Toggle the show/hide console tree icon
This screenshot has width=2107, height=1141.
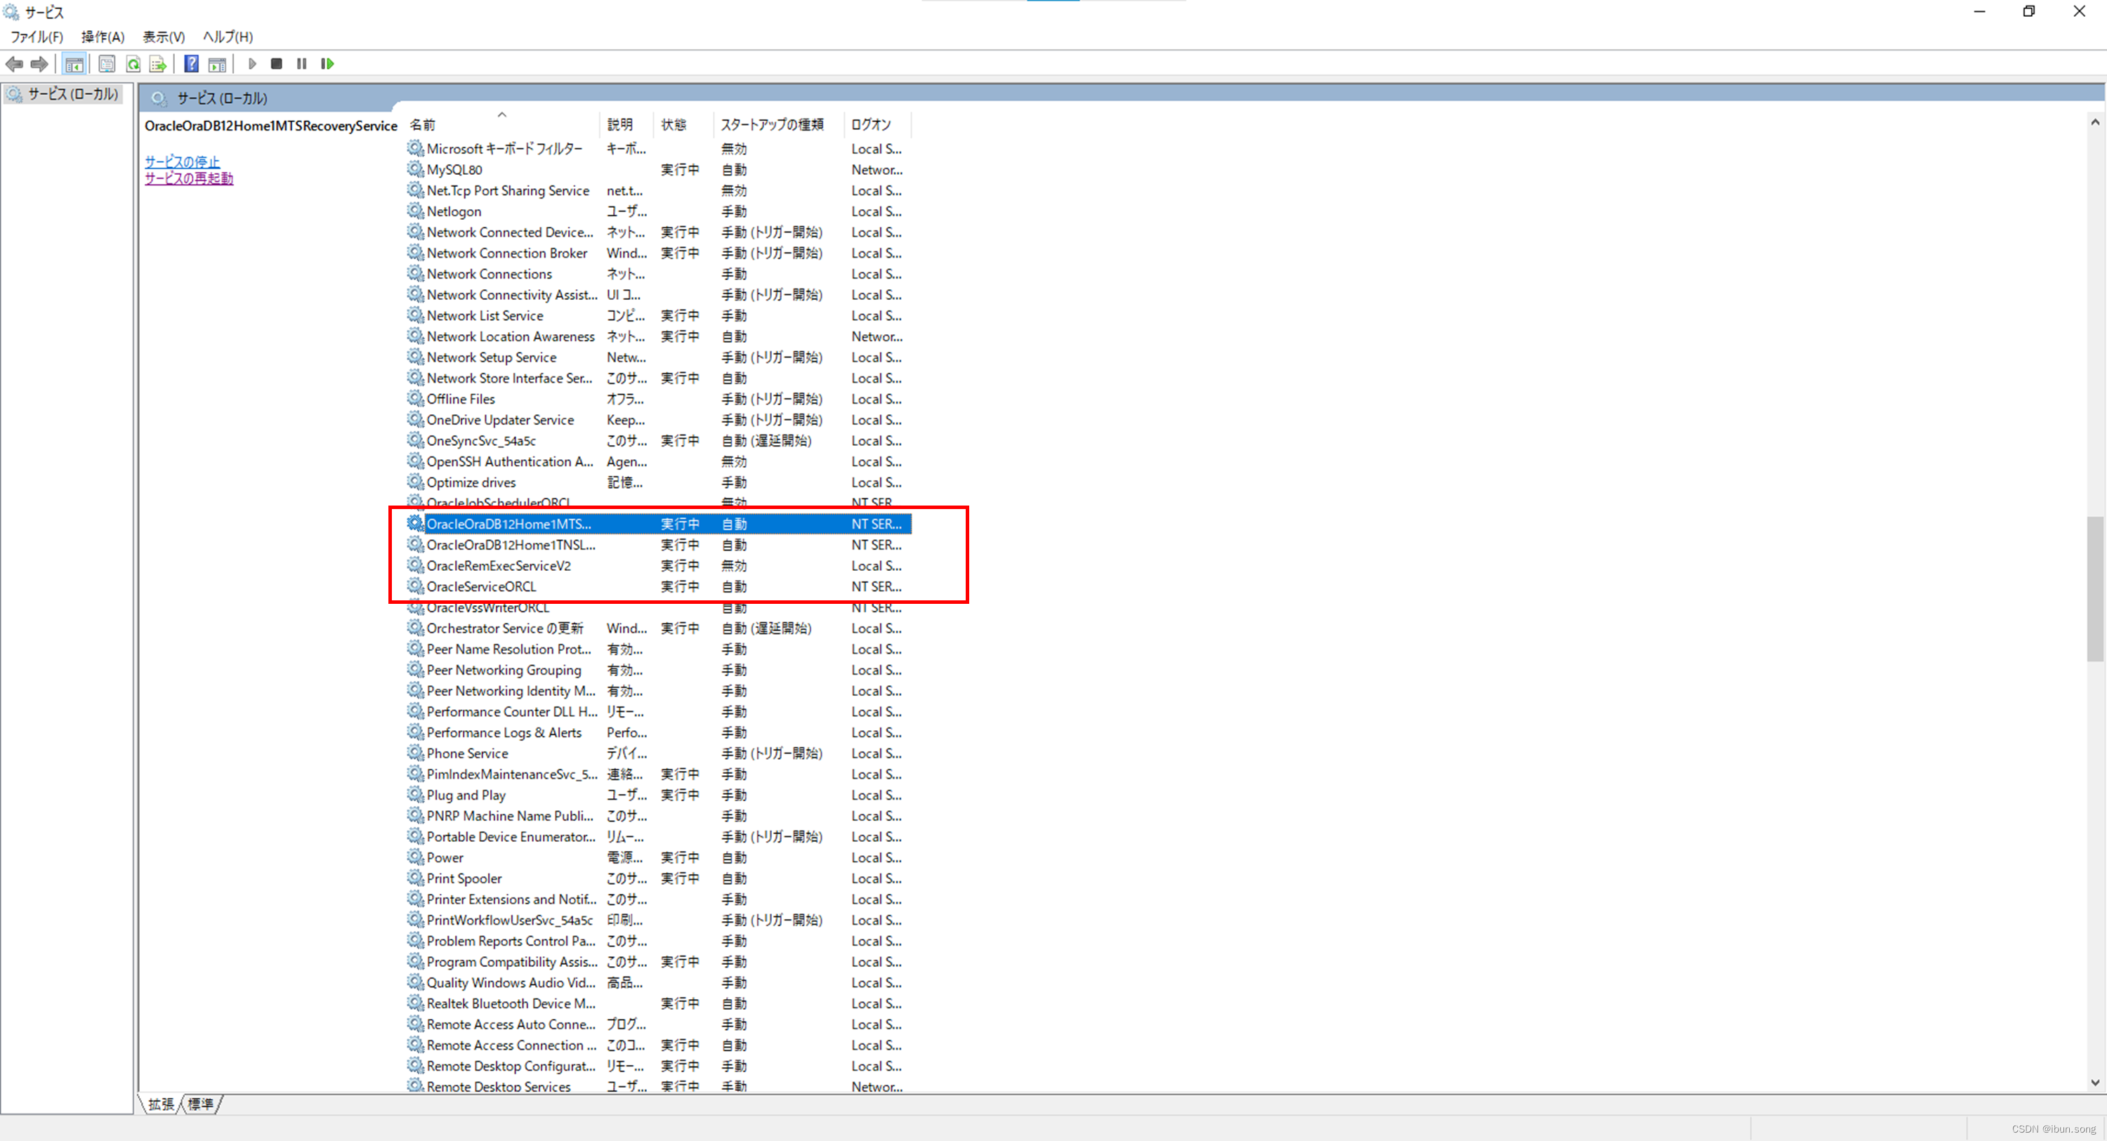click(x=74, y=64)
